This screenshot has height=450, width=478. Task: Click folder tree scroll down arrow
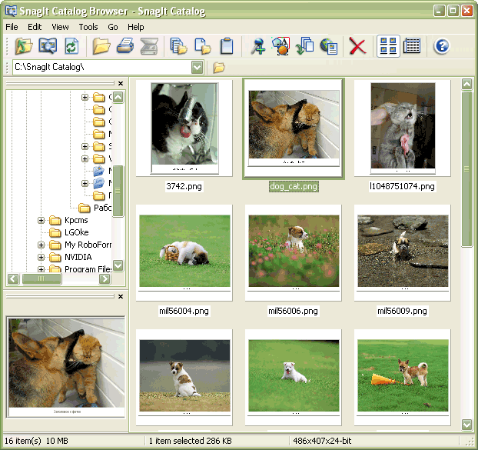[118, 265]
